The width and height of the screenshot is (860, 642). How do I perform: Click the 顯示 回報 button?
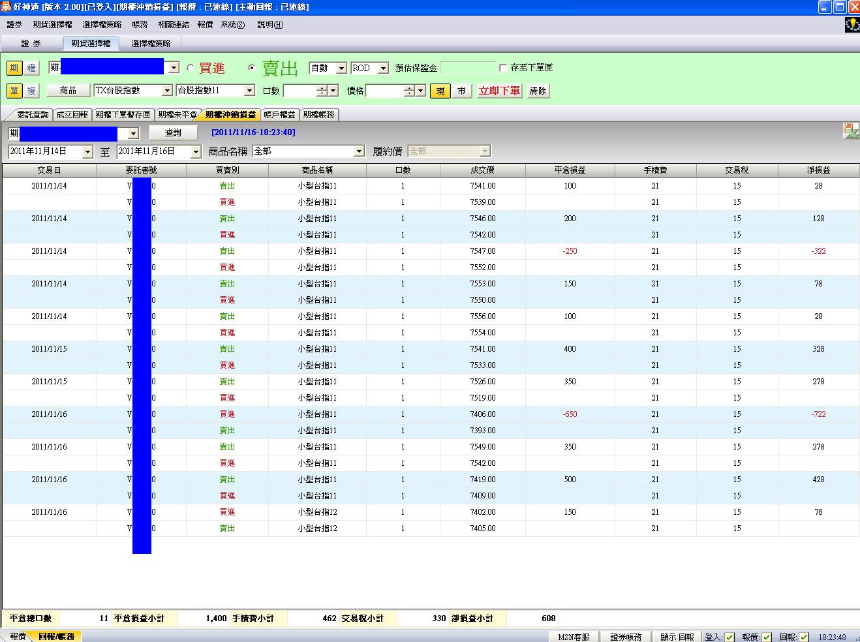677,637
